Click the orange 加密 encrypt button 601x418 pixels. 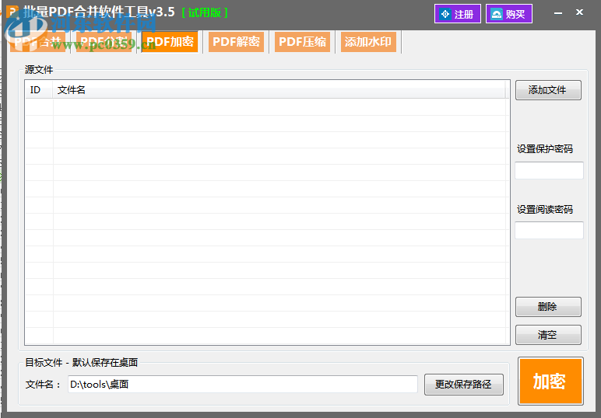pyautogui.click(x=550, y=381)
